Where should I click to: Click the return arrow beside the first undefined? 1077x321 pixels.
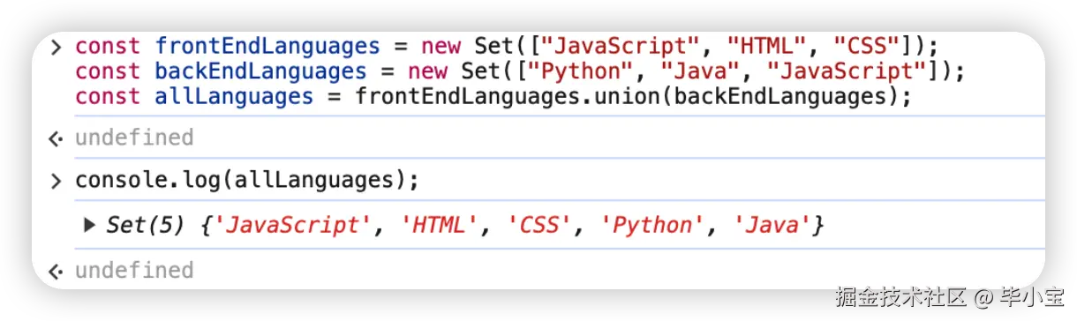(x=56, y=139)
